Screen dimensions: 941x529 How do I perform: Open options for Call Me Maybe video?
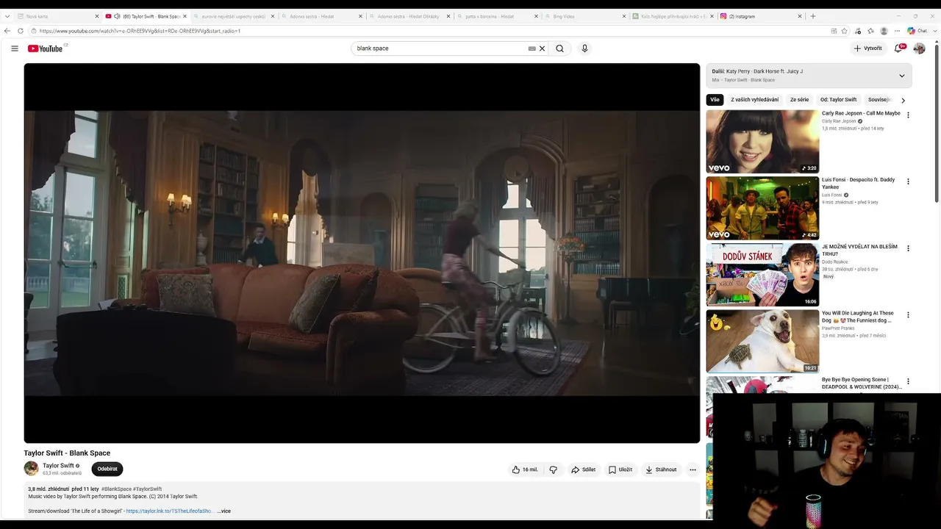[908, 115]
